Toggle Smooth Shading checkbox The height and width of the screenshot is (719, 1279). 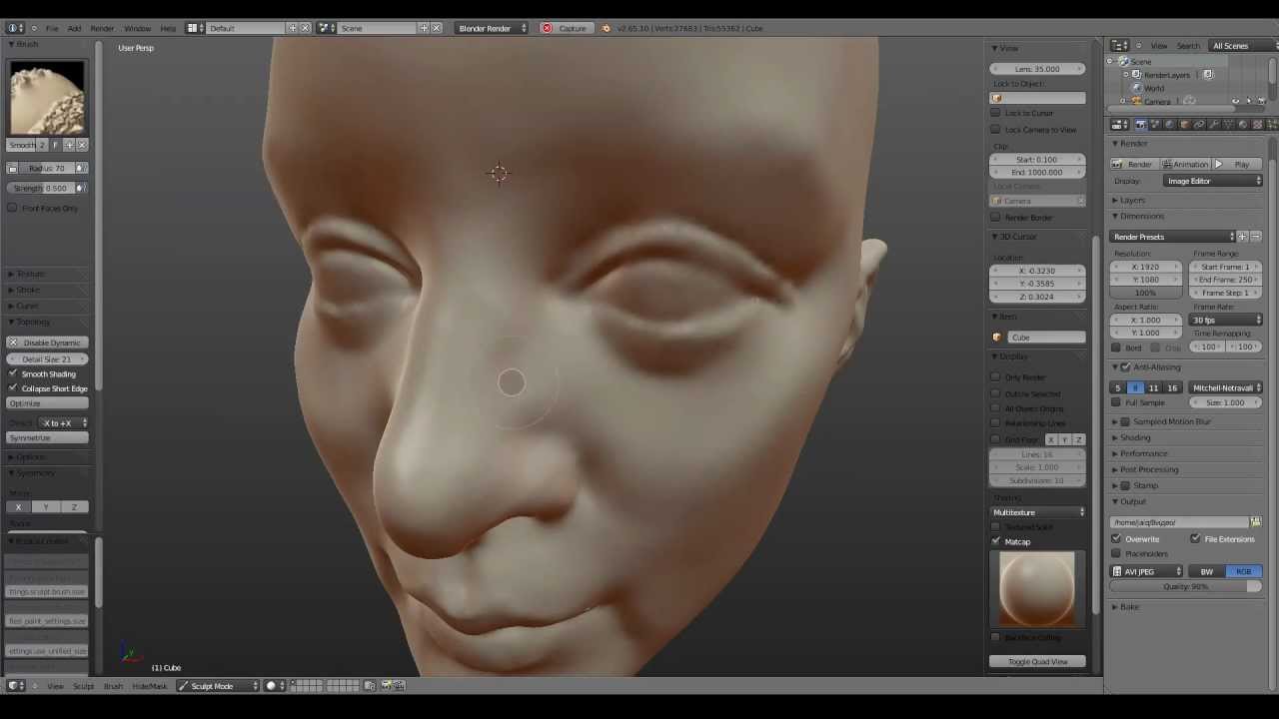point(13,373)
